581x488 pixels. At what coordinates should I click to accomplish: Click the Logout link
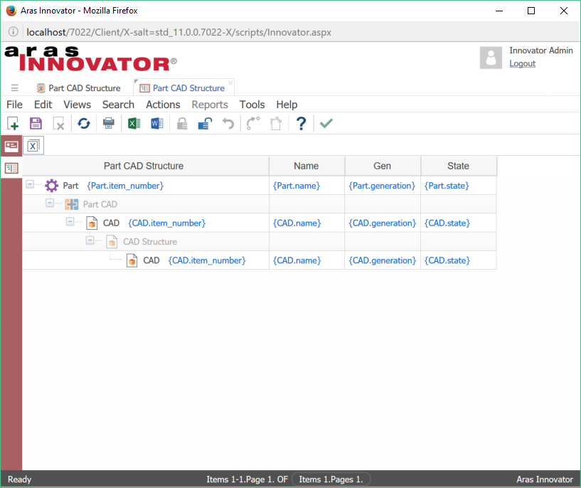click(522, 63)
